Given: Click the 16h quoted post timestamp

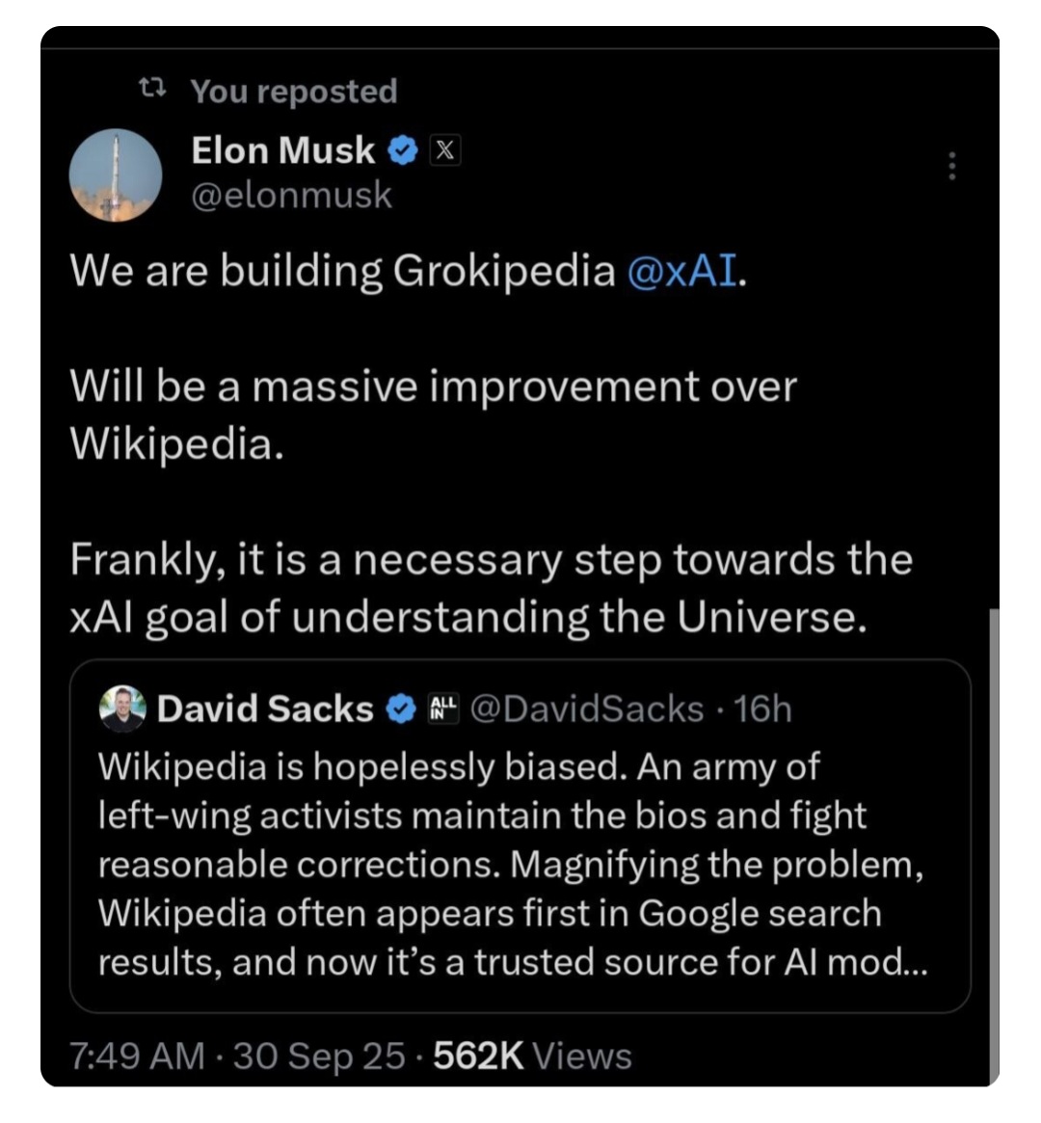Looking at the screenshot, I should tap(762, 709).
